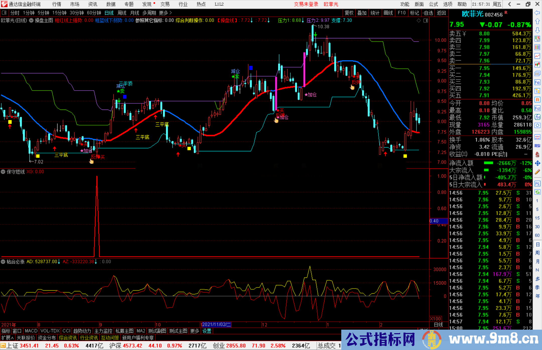Click the f(x) formula icon

(537, 117)
